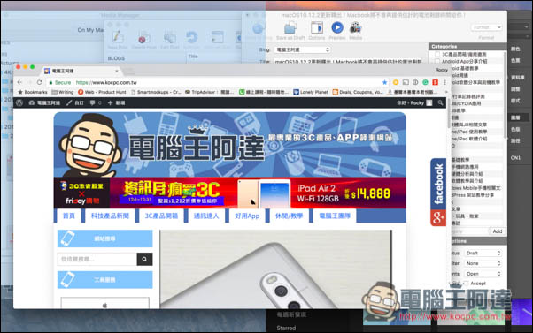
Task: Click the Bookmarks star folder
Action: pos(33,92)
